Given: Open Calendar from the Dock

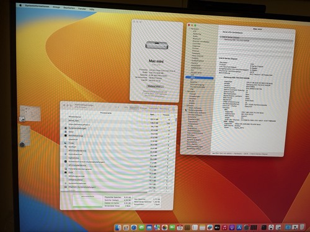Looking at the screenshot, I should pos(180,228).
